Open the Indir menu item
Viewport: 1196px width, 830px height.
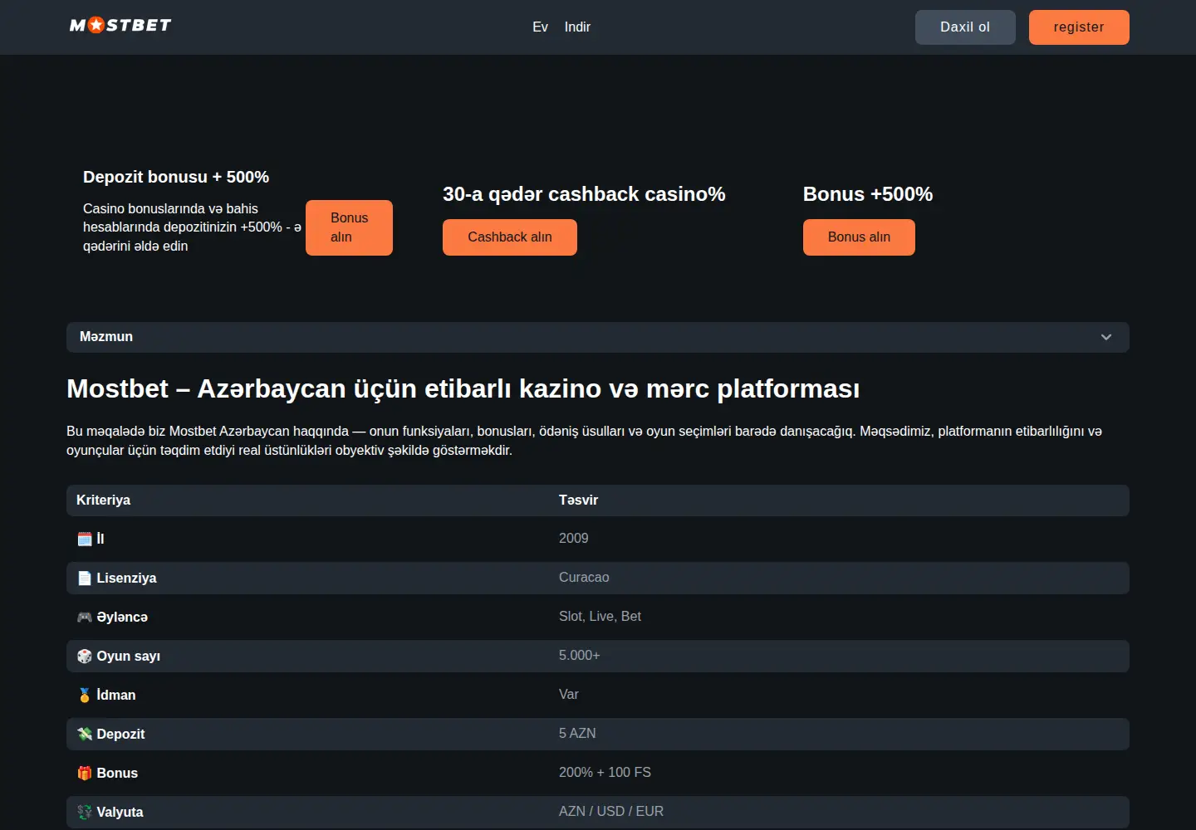point(577,27)
